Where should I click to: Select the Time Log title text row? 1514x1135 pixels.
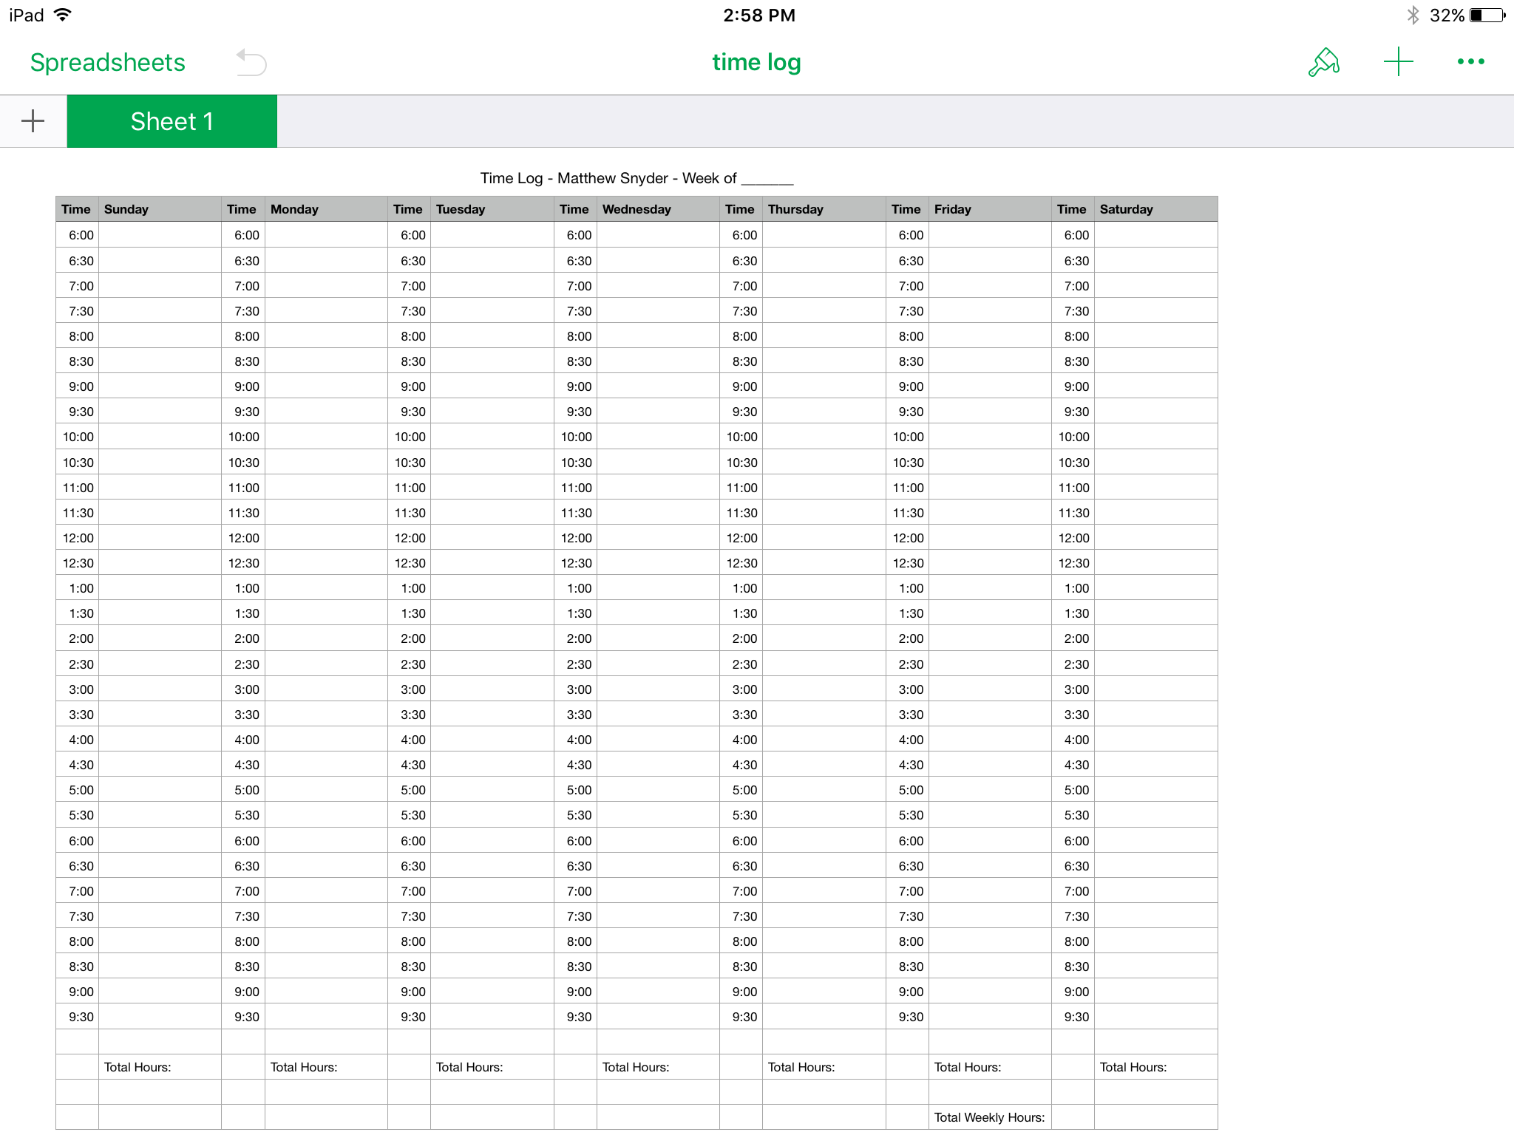tap(637, 178)
